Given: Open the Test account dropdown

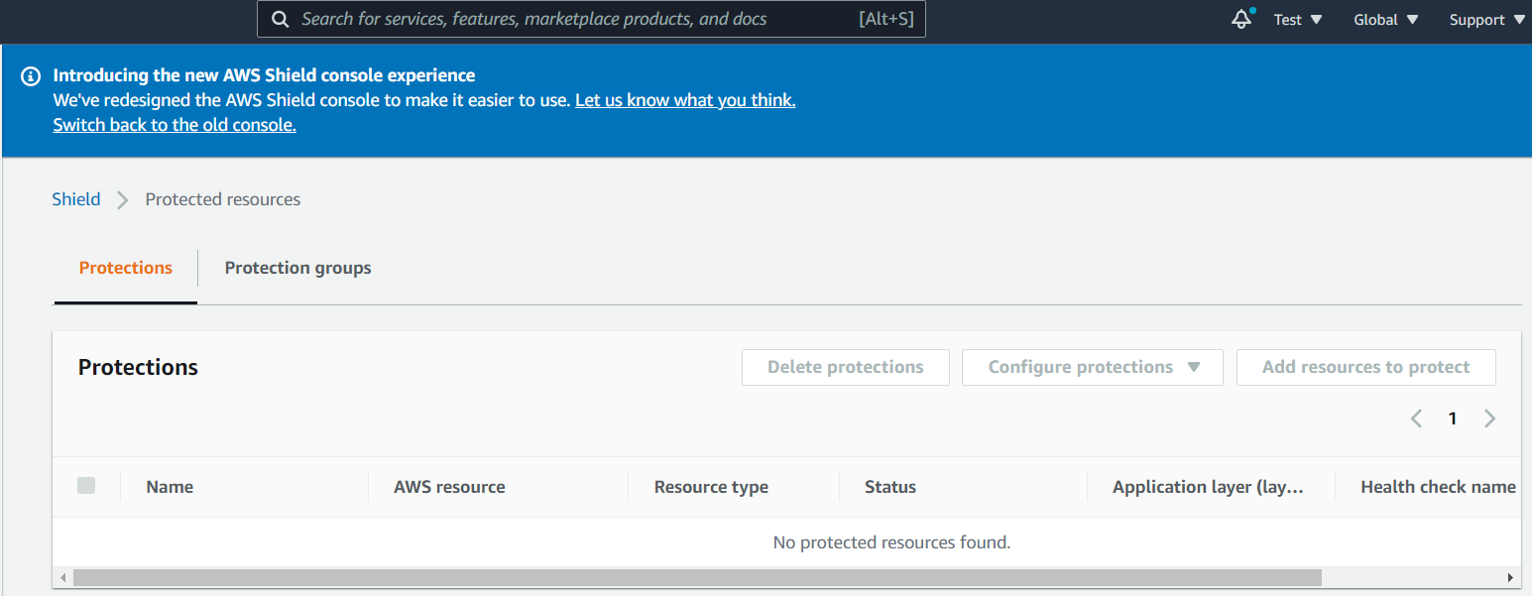Looking at the screenshot, I should [x=1298, y=20].
